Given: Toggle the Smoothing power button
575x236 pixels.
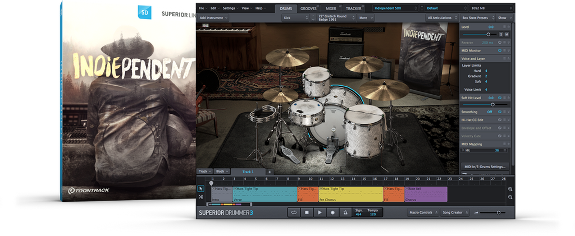Looking at the screenshot, I should coord(499,112).
